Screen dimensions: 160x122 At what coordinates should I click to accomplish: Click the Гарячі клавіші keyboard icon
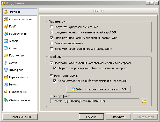[x=6, y=77]
